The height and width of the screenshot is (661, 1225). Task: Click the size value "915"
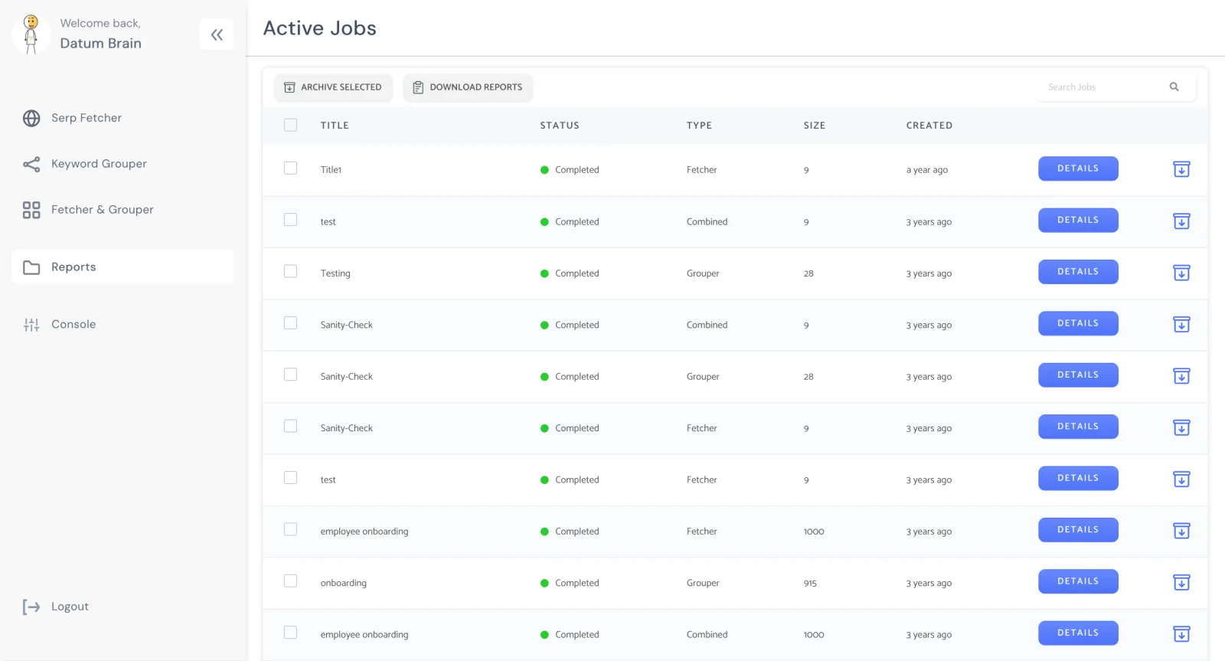pos(810,584)
